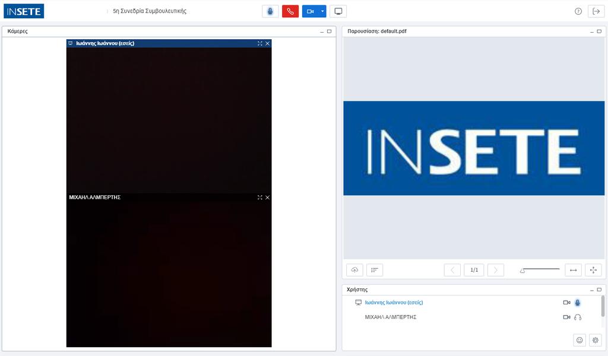Expand Ιωάννης Ιωάννου video to fullscreen

coord(260,43)
